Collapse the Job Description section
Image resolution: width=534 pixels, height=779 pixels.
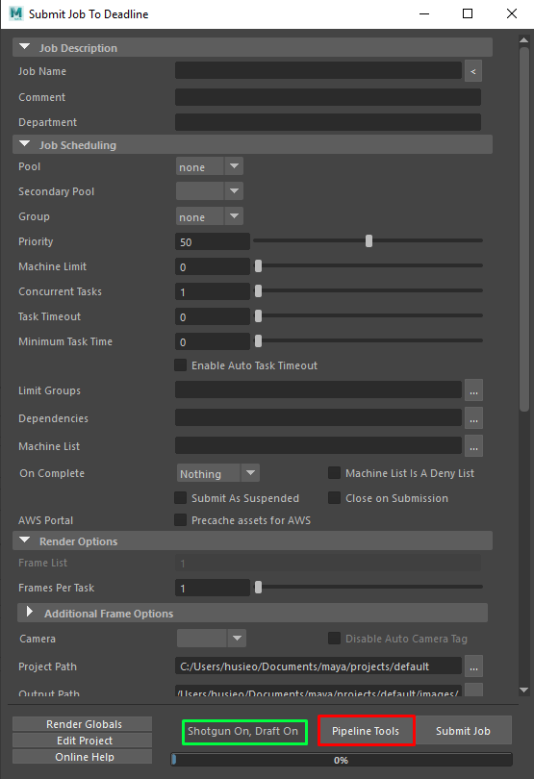tap(24, 47)
